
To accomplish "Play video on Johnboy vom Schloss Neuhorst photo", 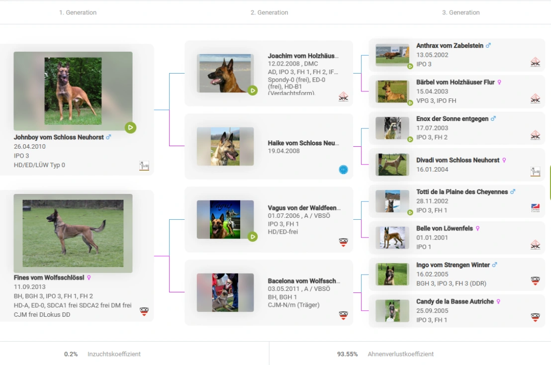I will point(130,128).
